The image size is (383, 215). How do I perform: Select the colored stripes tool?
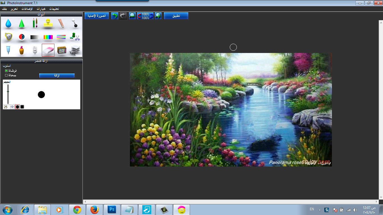tap(61, 37)
